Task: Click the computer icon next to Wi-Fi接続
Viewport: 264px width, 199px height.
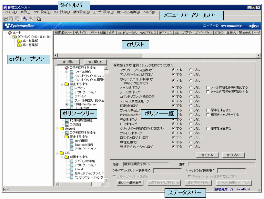Action: click(72, 141)
